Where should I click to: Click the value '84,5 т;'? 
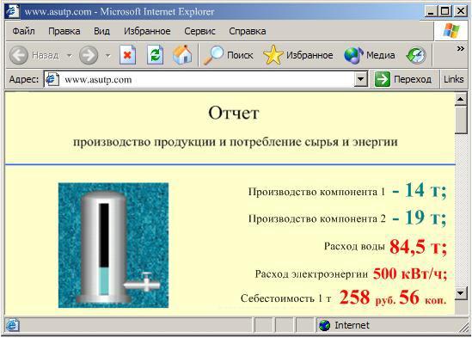(418, 247)
